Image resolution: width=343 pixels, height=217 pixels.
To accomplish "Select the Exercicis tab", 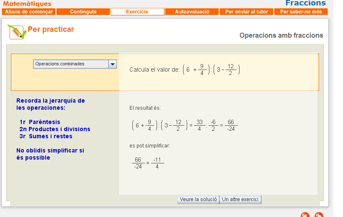I will 137,12.
